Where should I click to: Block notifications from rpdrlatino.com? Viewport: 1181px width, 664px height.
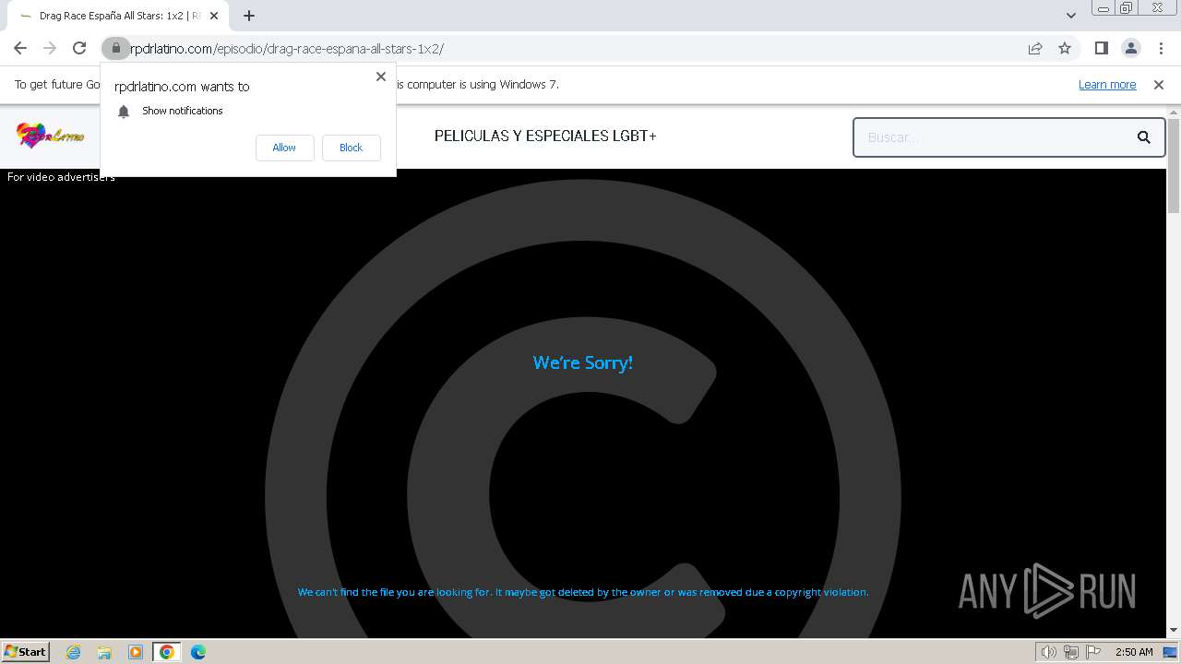[x=351, y=148]
